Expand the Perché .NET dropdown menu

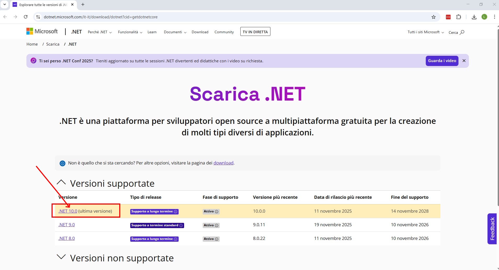(100, 32)
